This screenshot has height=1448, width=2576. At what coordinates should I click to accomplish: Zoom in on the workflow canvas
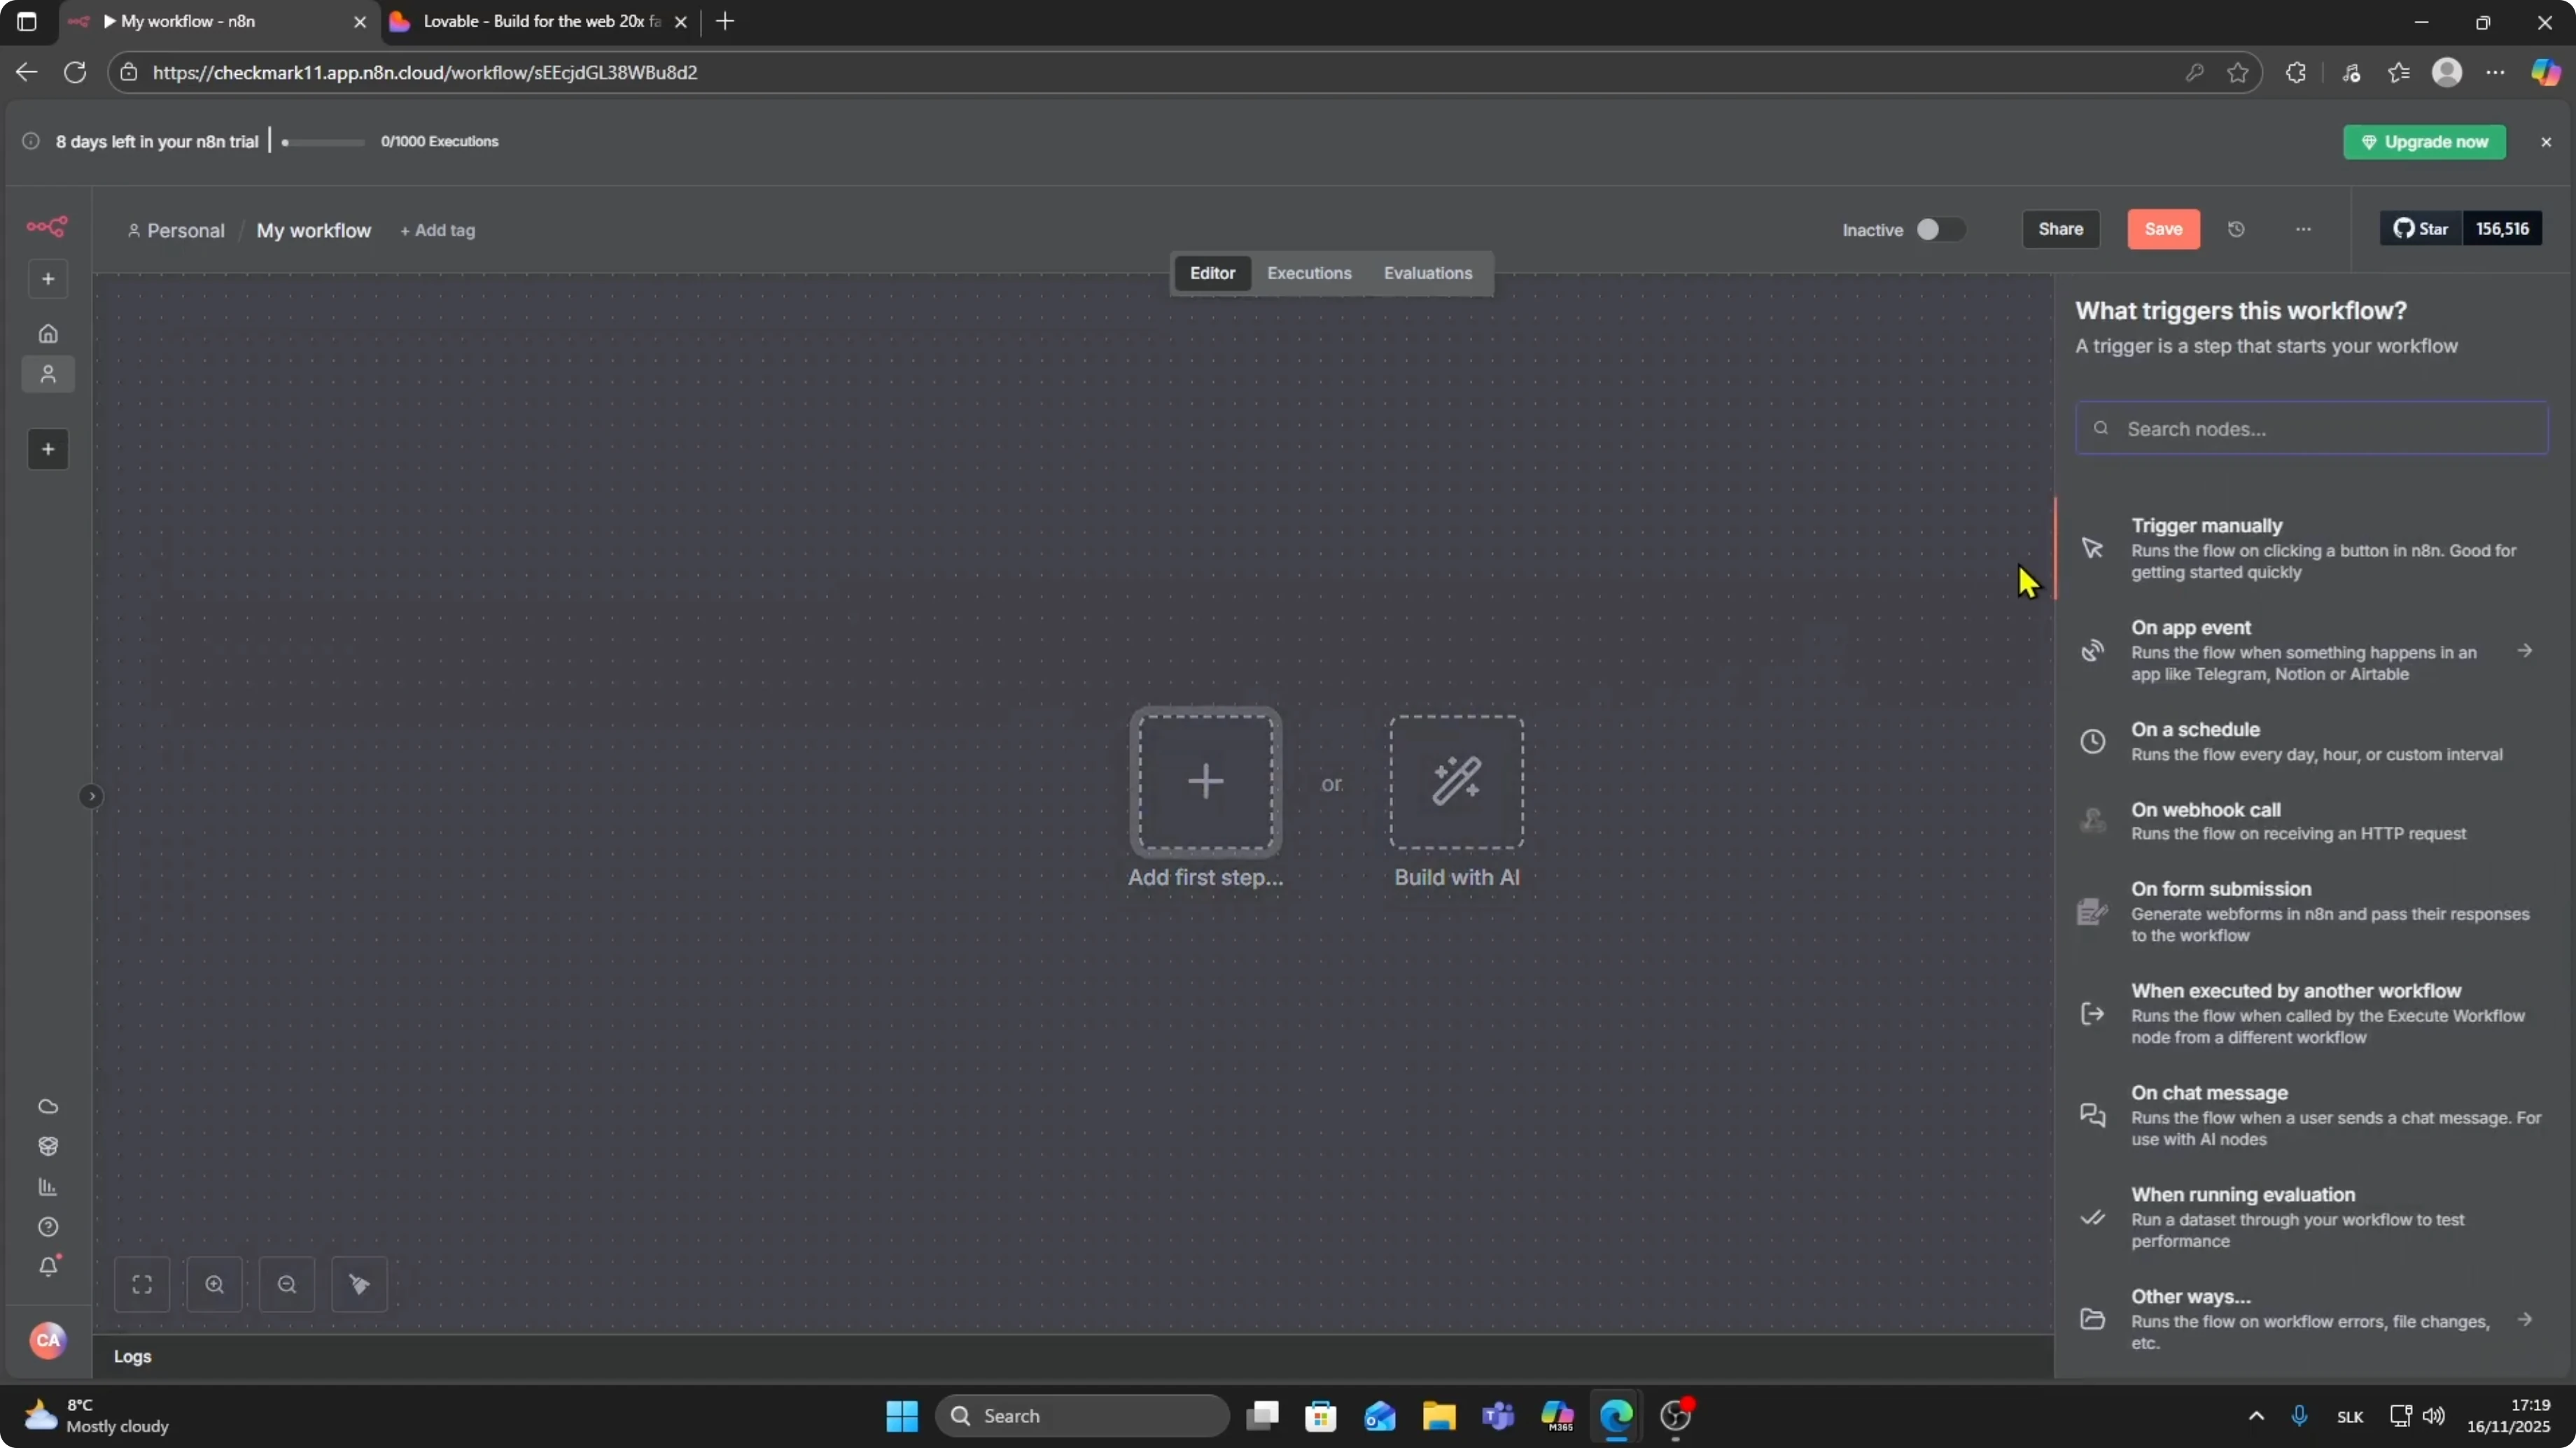click(214, 1284)
